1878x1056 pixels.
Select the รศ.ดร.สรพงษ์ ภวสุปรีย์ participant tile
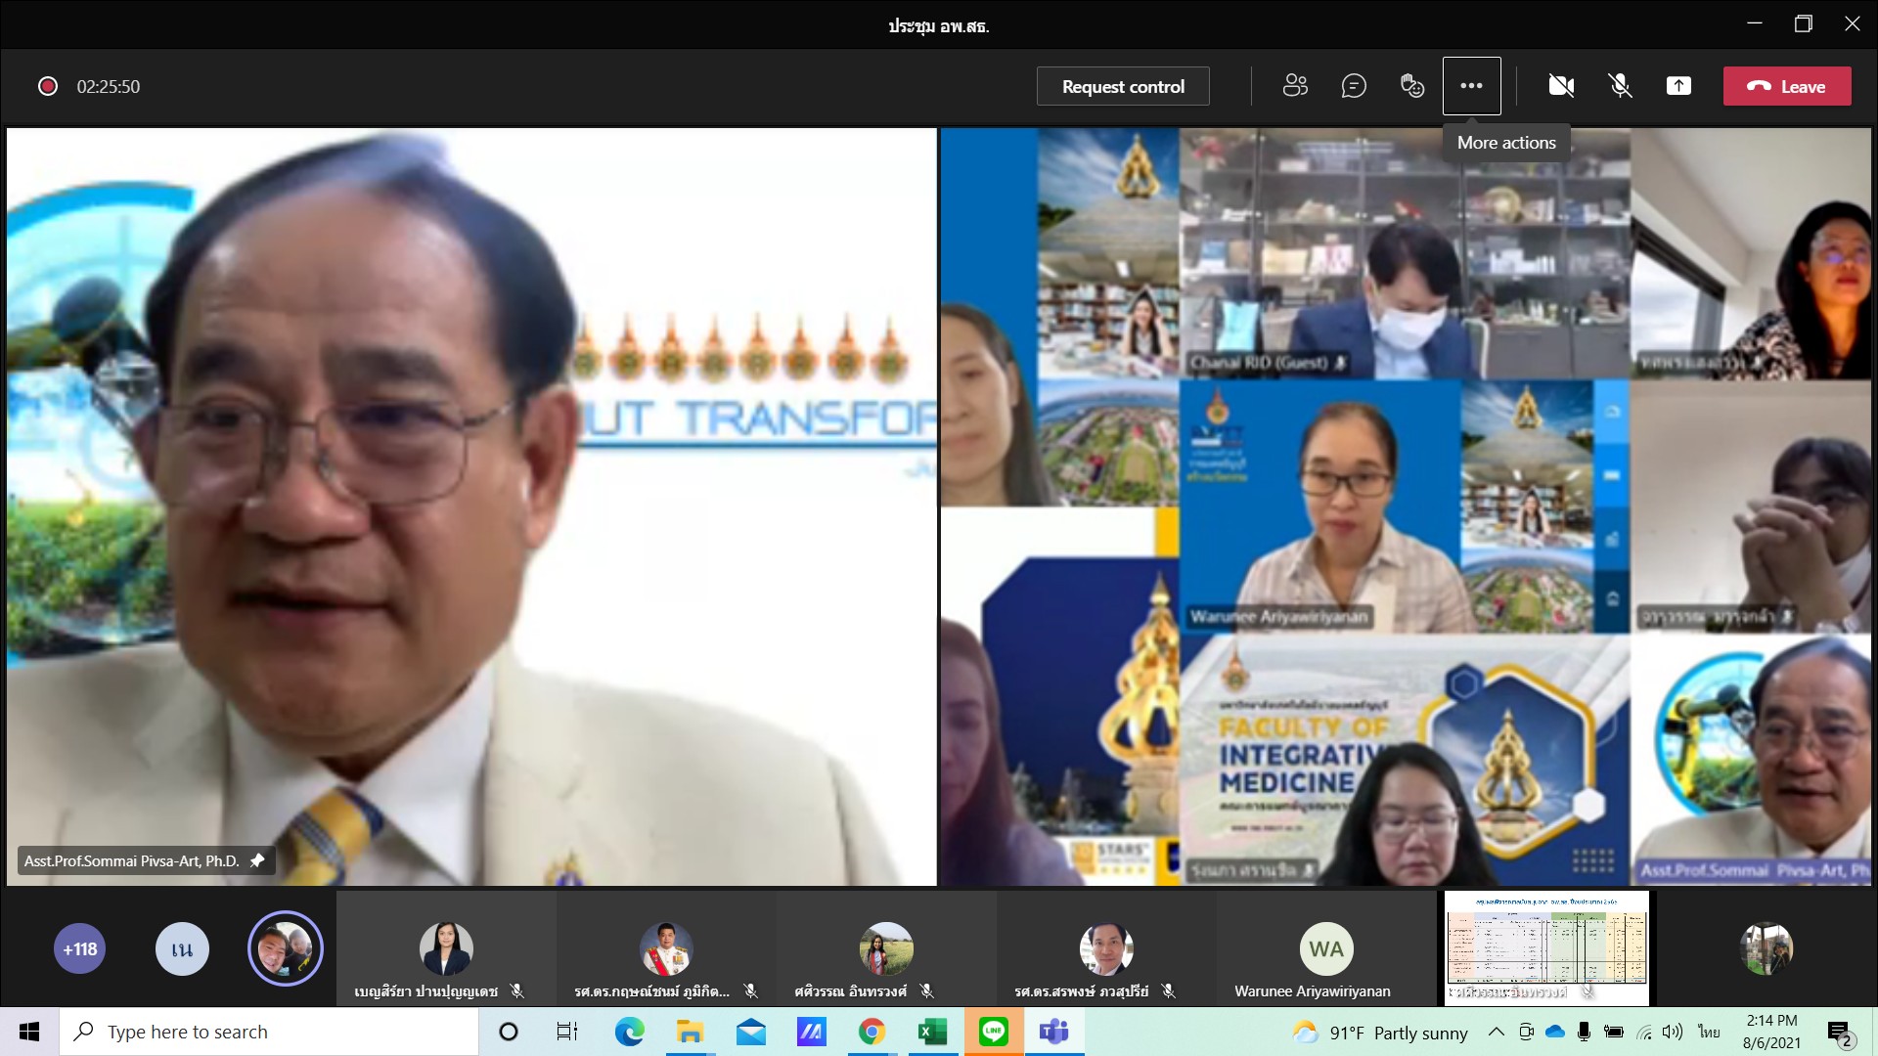point(1106,948)
